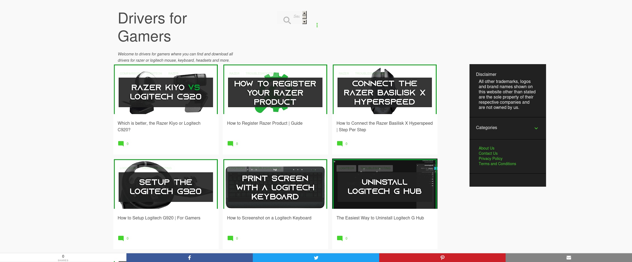Image resolution: width=632 pixels, height=262 pixels.
Task: Open comments for Register Razer Product post
Action: pyautogui.click(x=233, y=144)
